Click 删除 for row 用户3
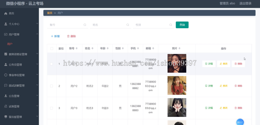 [x=238, y=108]
